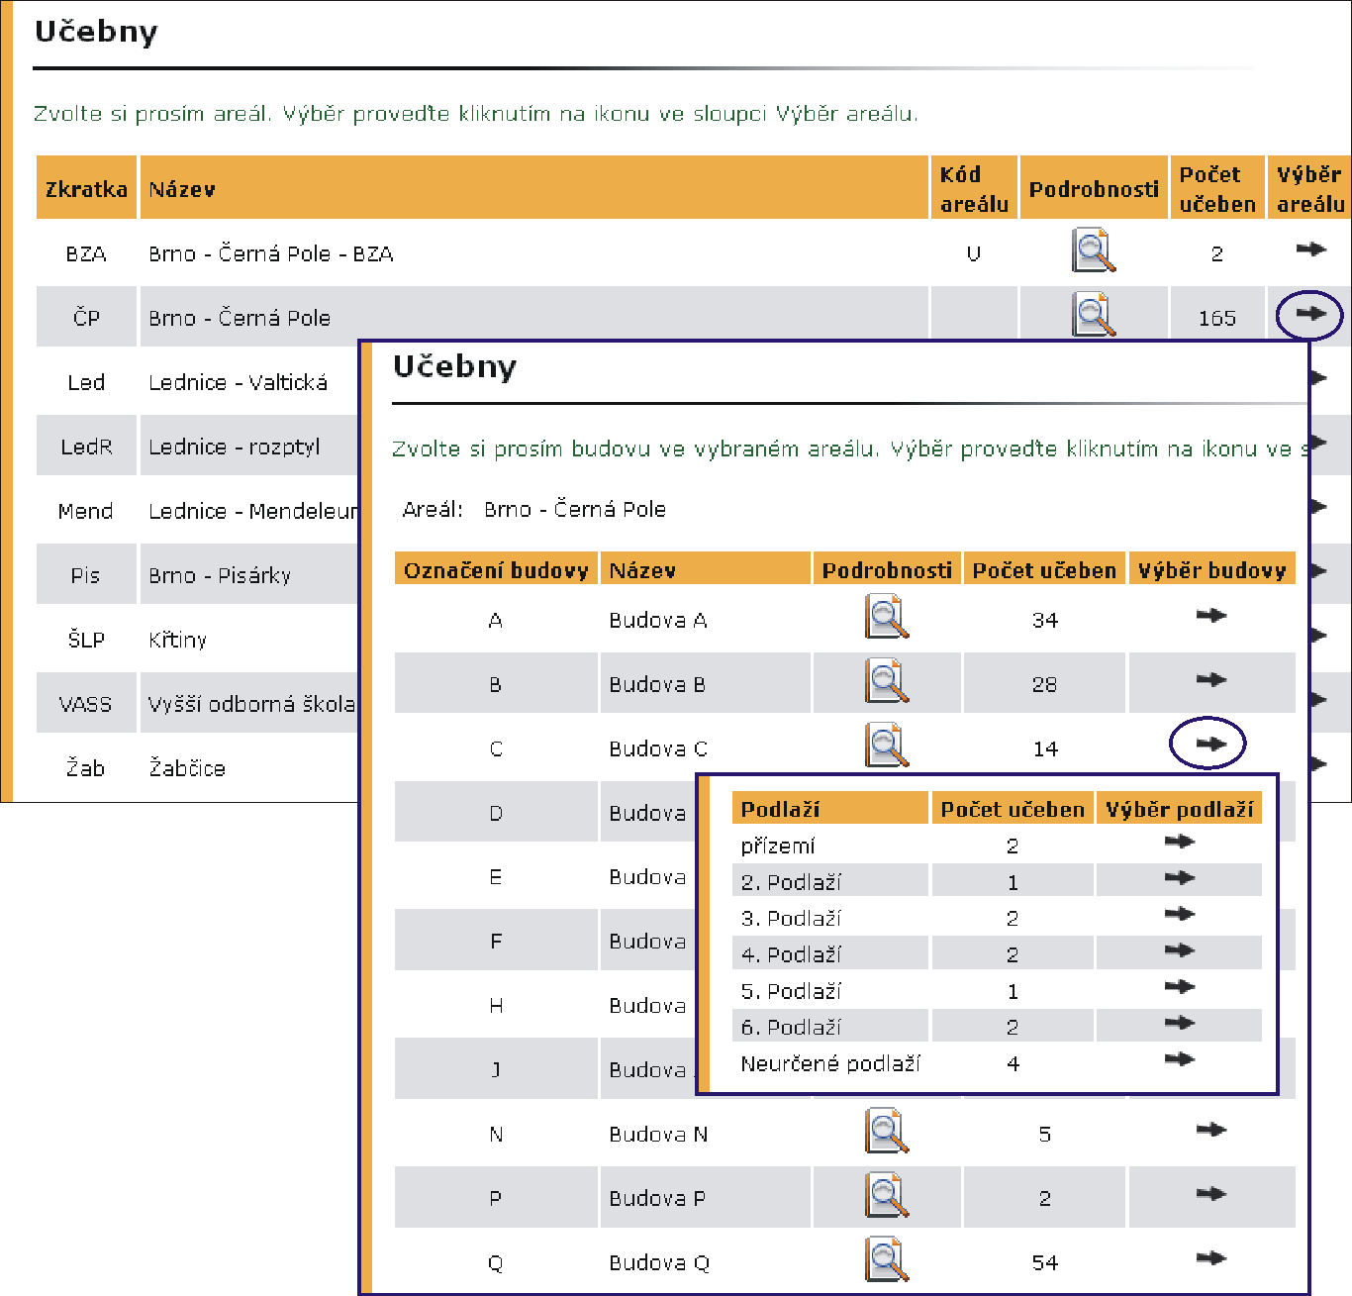Click the Areál: Brno - Černá Pole text
The width and height of the screenshot is (1352, 1296).
pyautogui.click(x=534, y=509)
